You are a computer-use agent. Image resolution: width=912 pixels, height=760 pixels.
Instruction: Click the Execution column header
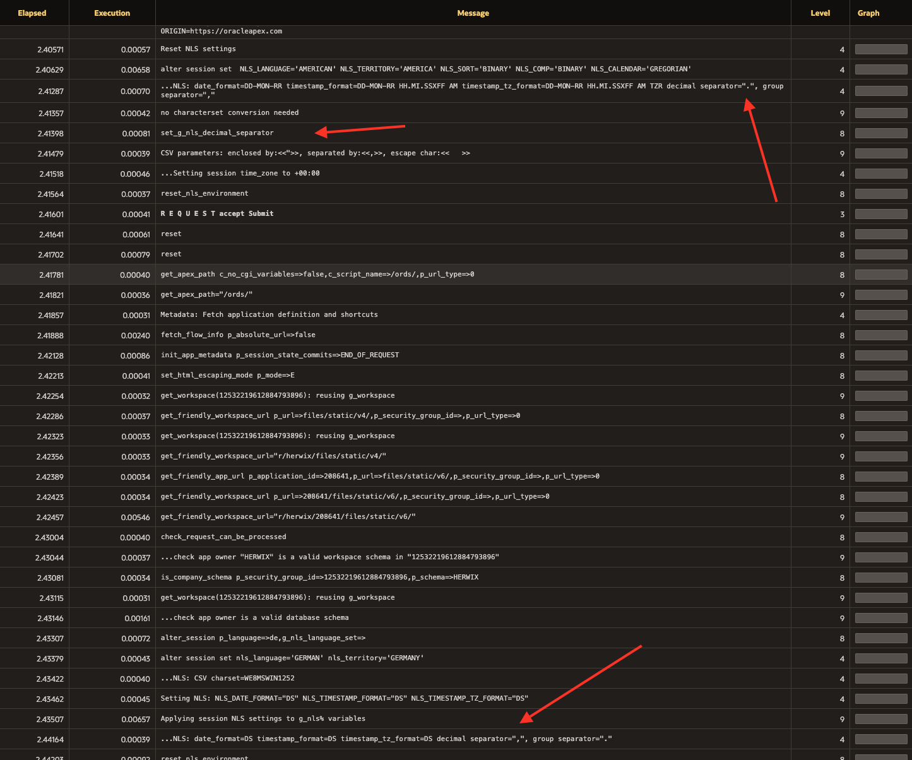tap(112, 13)
